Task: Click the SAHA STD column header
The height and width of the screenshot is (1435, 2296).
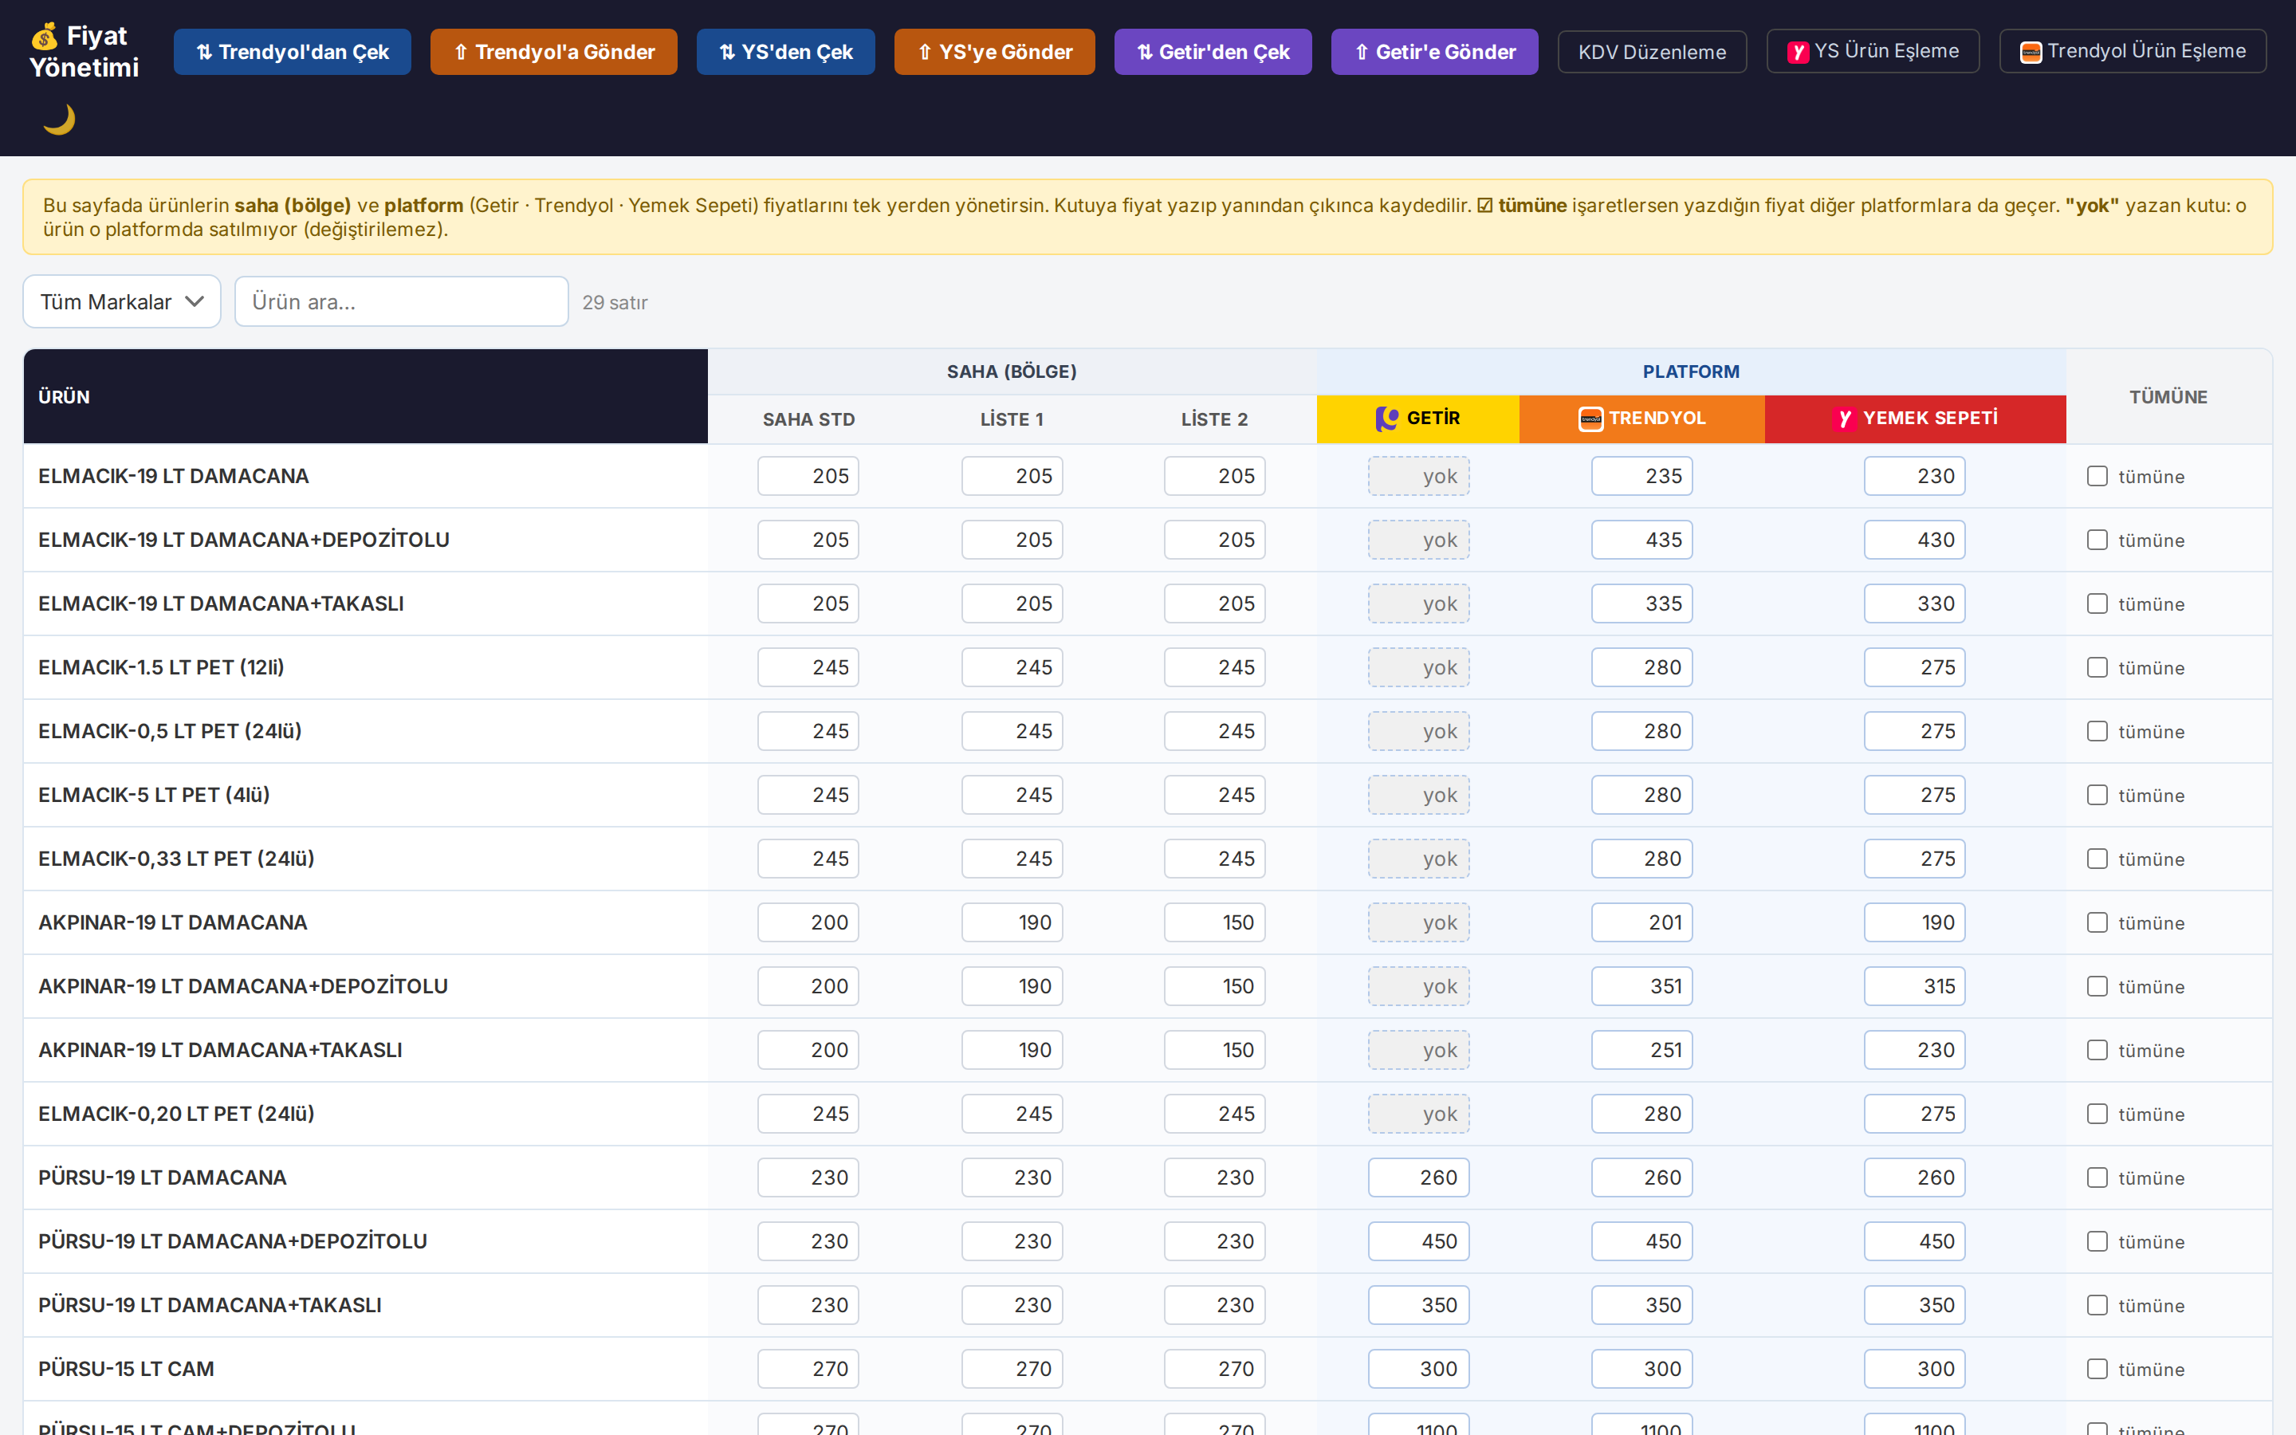Action: pos(808,419)
